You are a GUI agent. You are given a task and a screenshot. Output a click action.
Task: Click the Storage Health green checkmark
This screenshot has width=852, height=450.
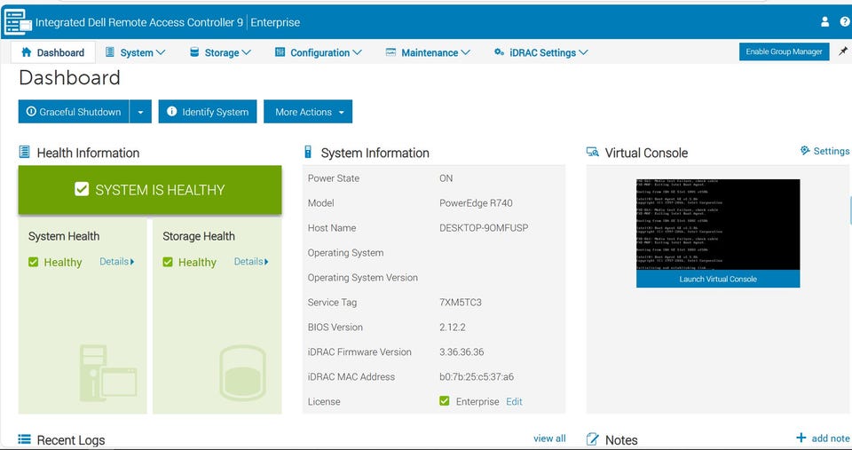tap(168, 262)
